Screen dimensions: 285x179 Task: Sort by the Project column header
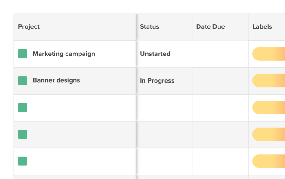pyautogui.click(x=29, y=27)
